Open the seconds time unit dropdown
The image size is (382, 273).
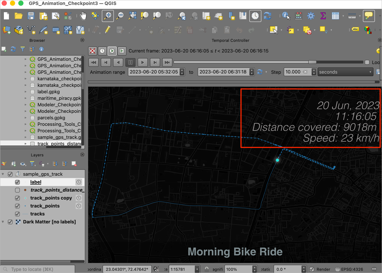click(345, 72)
